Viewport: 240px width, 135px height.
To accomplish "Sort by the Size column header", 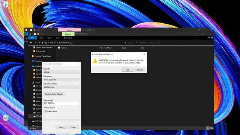I will [142, 48].
